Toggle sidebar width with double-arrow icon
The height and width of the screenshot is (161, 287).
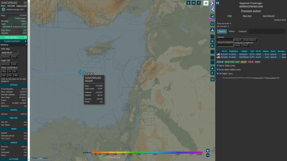coord(217,3)
